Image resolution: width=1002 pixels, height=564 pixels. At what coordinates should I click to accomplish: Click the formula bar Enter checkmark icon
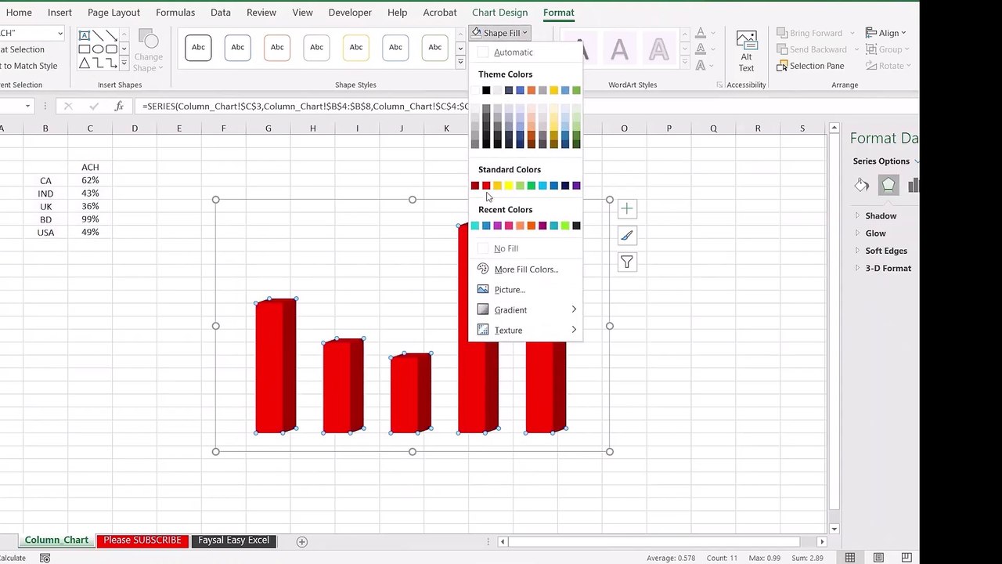pos(94,106)
